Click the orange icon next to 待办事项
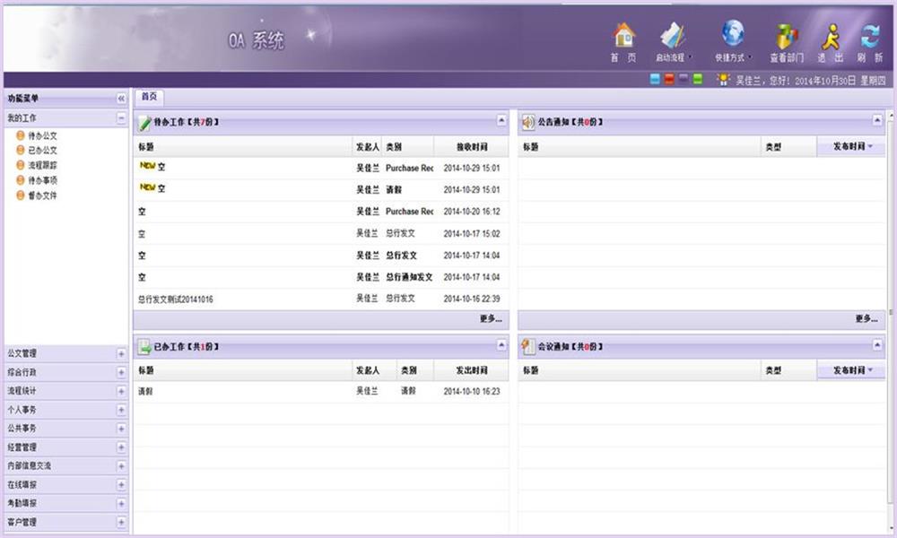897x538 pixels. tap(21, 180)
